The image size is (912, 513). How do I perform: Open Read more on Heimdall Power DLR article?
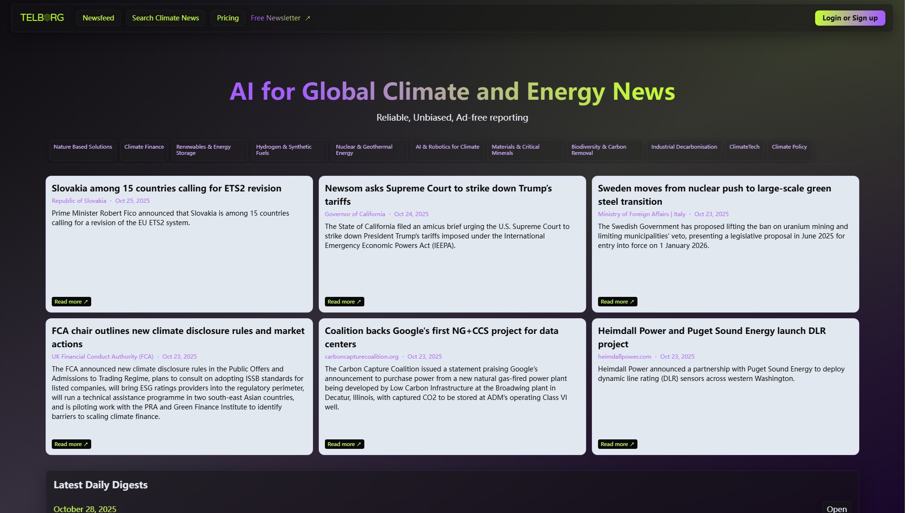pos(617,444)
